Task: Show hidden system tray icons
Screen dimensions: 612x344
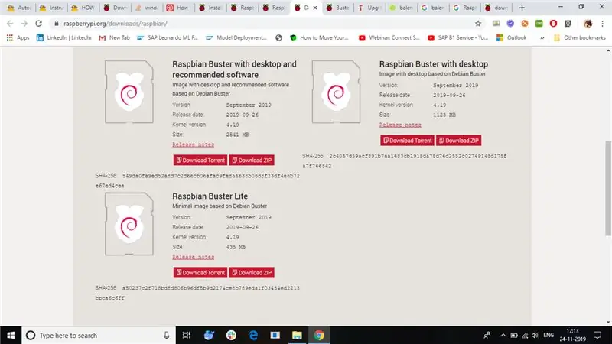Action: point(503,335)
